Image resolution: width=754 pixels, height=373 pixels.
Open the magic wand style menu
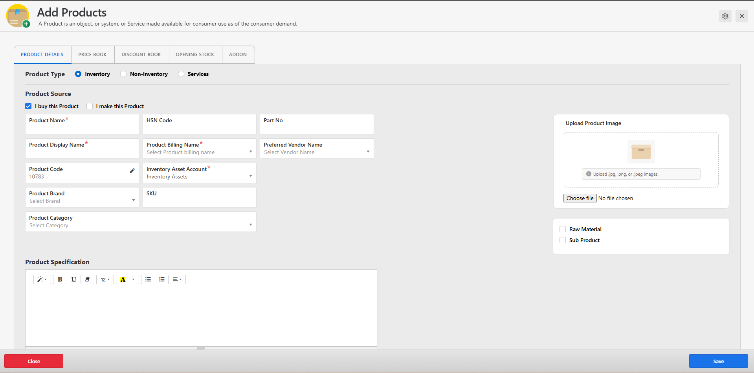tap(42, 279)
